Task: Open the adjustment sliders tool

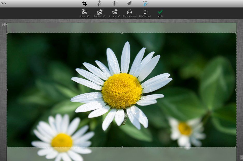Action: click(x=115, y=3)
